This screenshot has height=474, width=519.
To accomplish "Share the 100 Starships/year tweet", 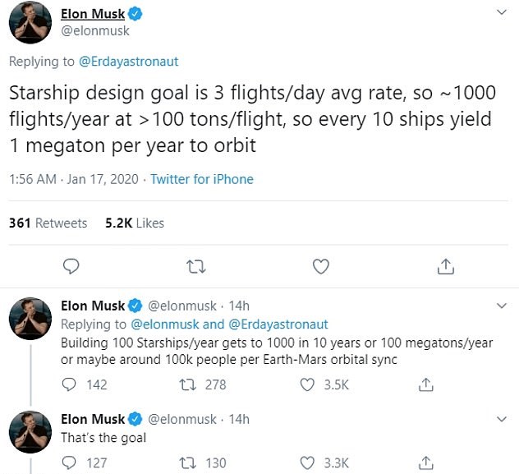I will [426, 384].
